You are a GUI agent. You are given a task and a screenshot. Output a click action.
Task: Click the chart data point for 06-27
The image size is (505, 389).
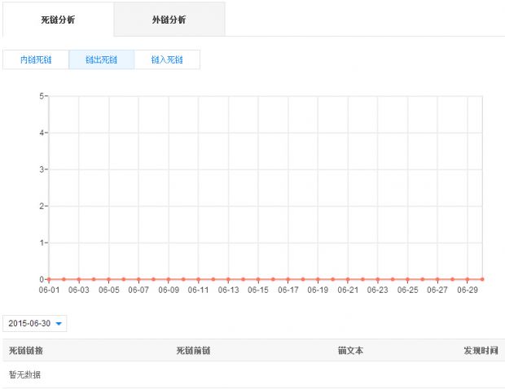click(438, 279)
